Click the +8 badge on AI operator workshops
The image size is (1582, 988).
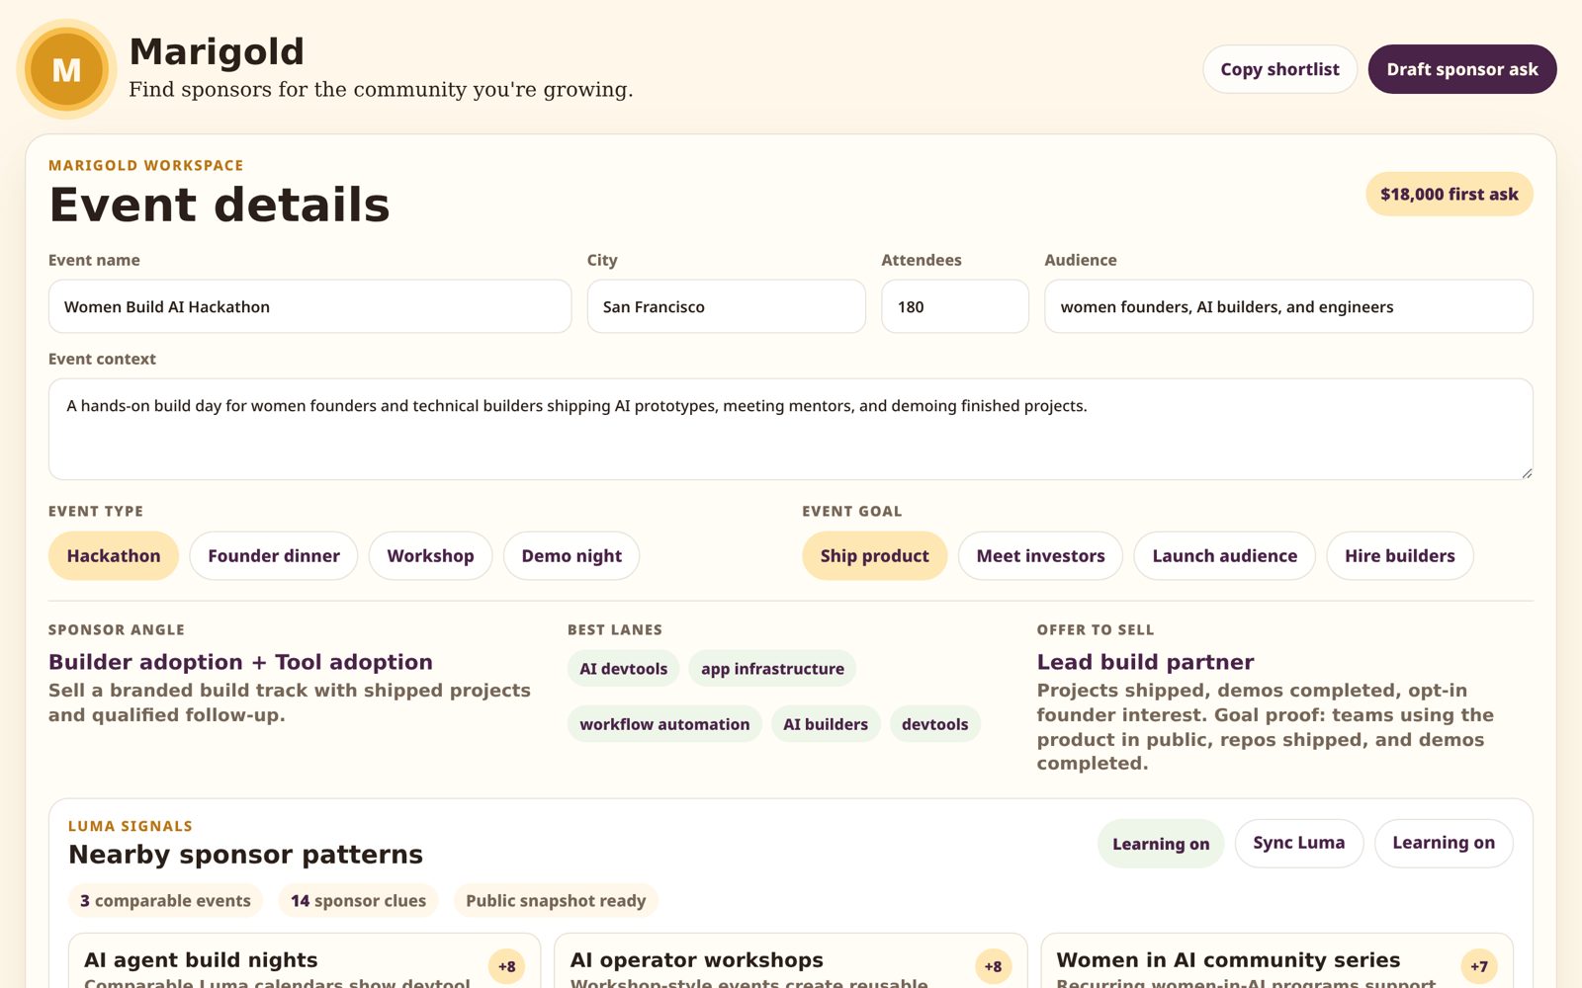click(993, 966)
